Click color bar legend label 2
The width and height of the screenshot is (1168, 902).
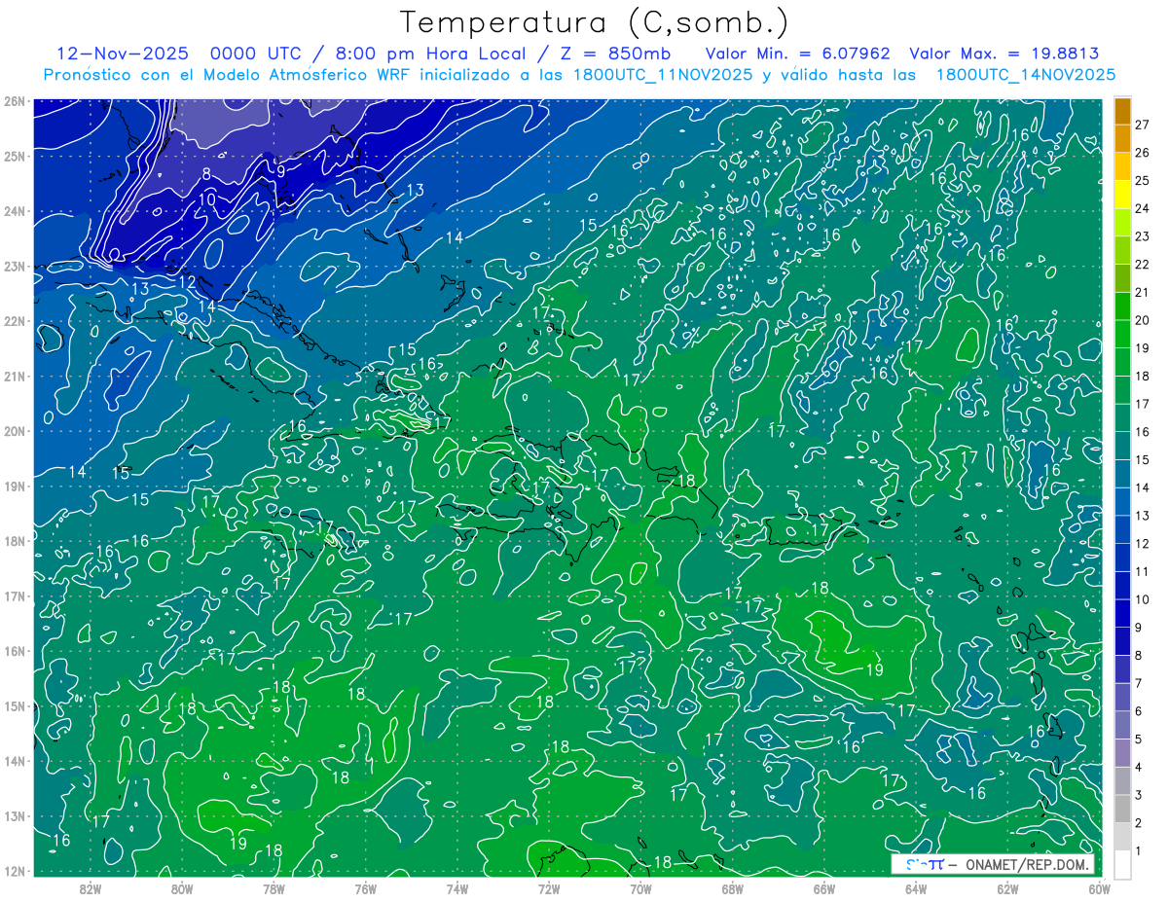(1139, 824)
